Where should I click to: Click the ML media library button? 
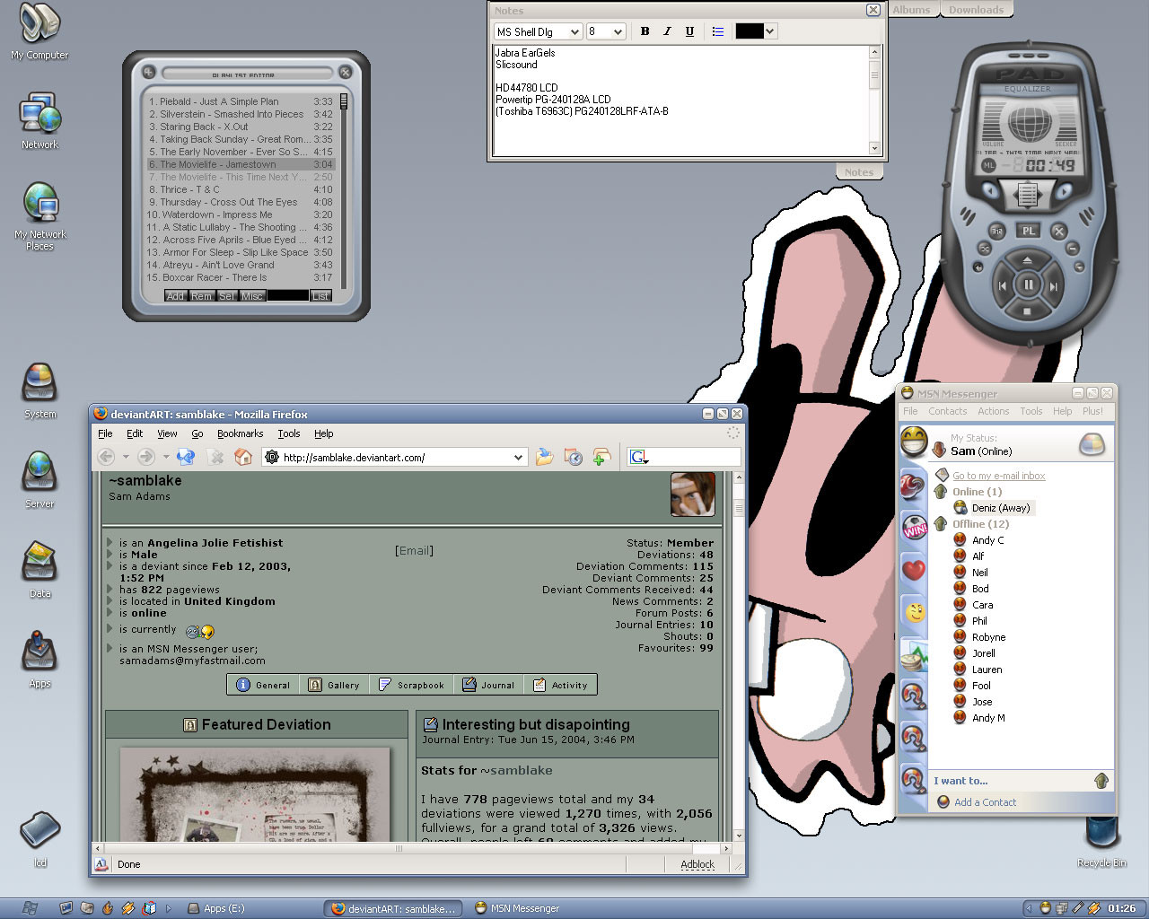pyautogui.click(x=988, y=166)
